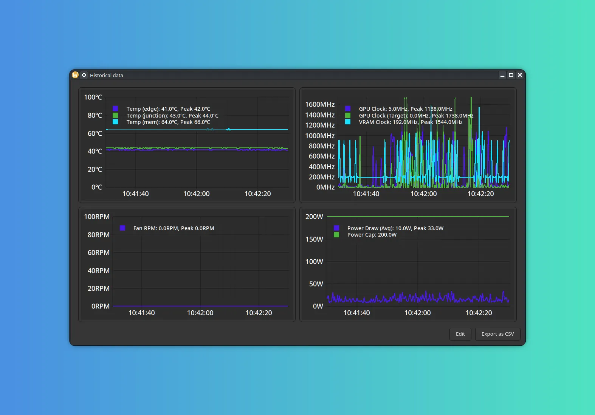
Task: Click the 10:42:00 label on the power draw chart
Action: pos(417,313)
